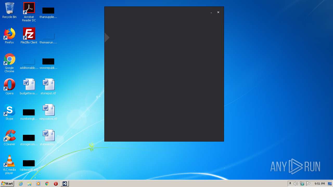Minimize the dark application window
The width and height of the screenshot is (333, 187).
[x=211, y=12]
